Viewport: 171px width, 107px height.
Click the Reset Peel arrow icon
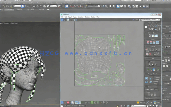tap(156, 65)
